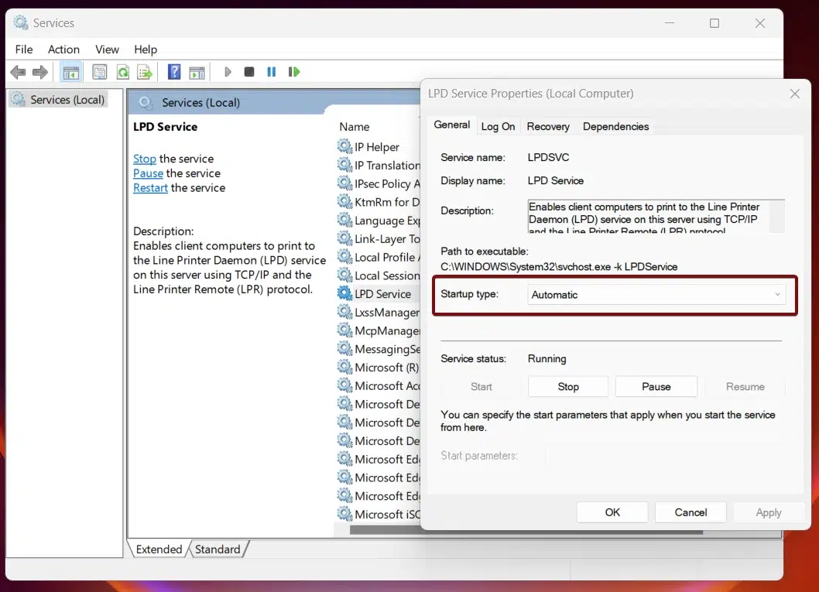Screen dimensions: 819x592
Task: Click the Stop Service toolbar icon
Action: 248,71
